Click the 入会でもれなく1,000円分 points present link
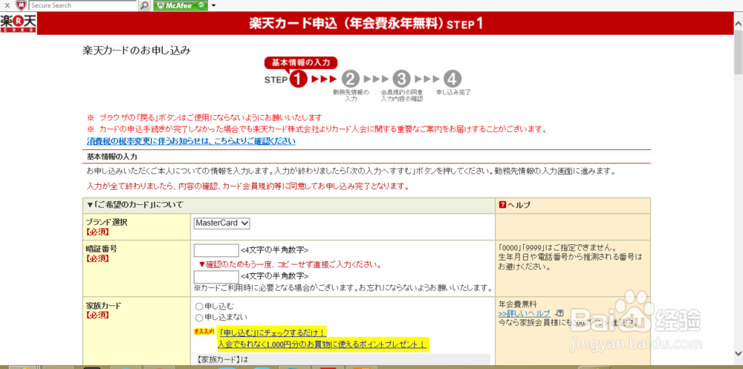The height and width of the screenshot is (369, 743). click(322, 344)
